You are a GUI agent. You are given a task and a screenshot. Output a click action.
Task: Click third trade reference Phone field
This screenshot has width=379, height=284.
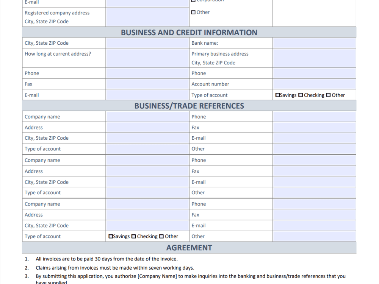point(314,204)
